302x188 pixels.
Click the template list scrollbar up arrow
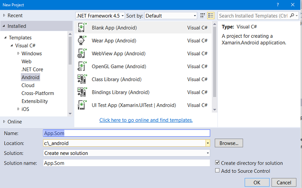215,24
